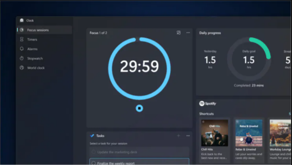Add a new task with plus icon
The image size is (292, 165).
pos(179,136)
